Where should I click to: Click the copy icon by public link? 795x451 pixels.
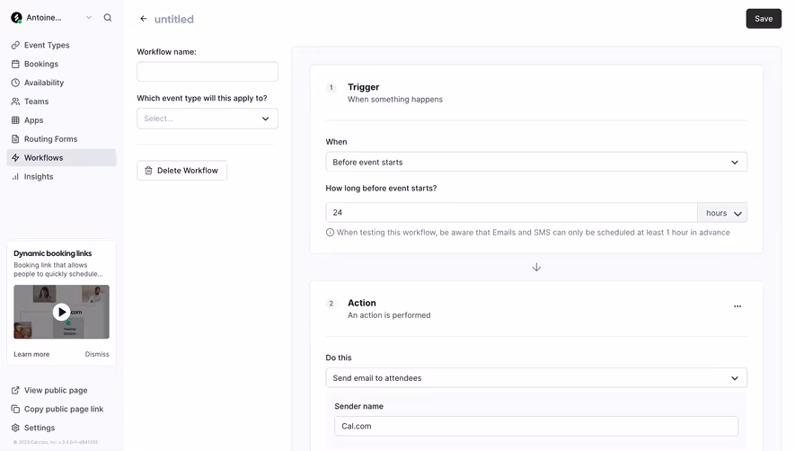(15, 409)
